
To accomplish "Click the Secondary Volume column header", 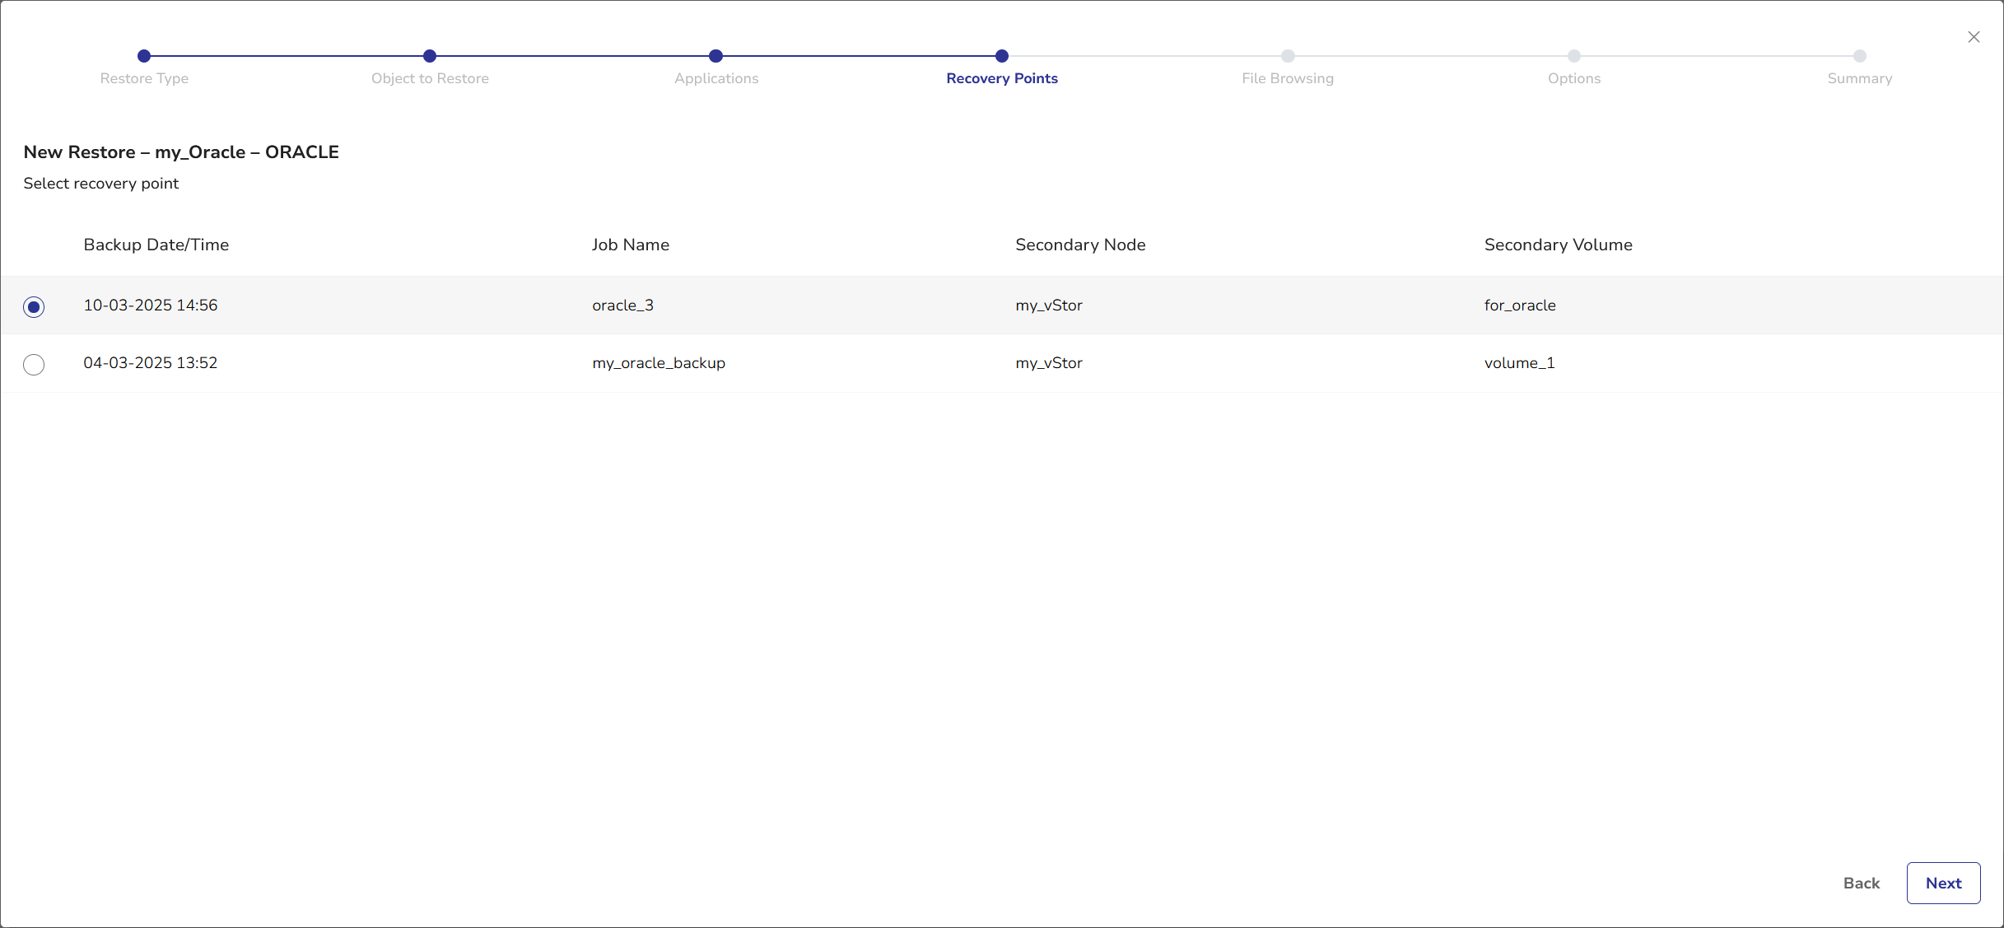I will click(1558, 245).
